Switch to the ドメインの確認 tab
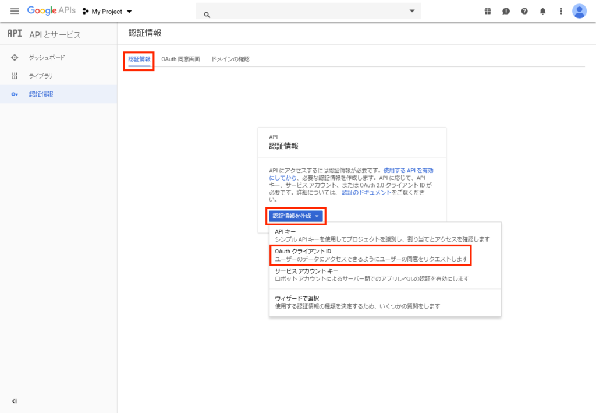This screenshot has width=596, height=413. 230,59
